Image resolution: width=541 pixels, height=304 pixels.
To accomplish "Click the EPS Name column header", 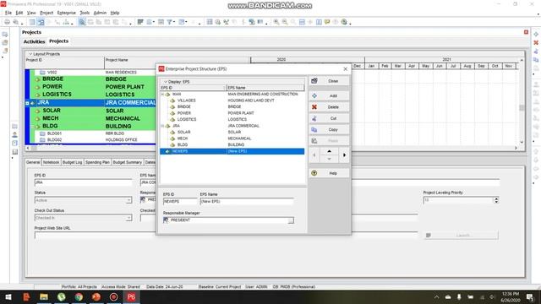I will click(265, 88).
